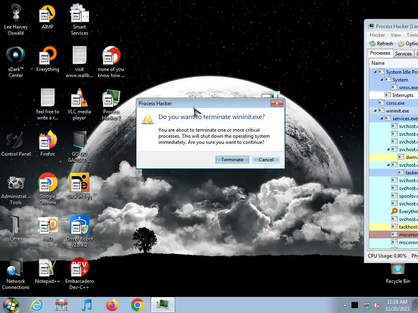Viewport: 418px width, 313px height.
Task: Select the dwm process row
Action: click(x=394, y=157)
